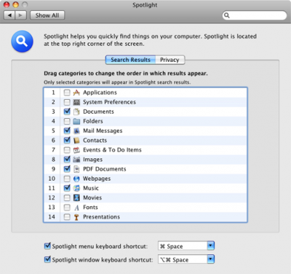Switch to the Search Results tab

pyautogui.click(x=130, y=60)
